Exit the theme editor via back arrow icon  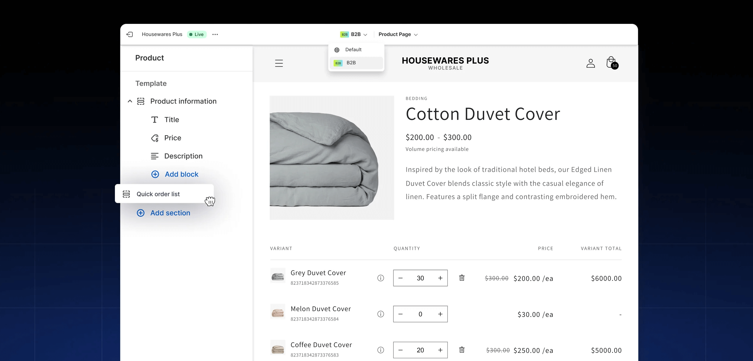(x=130, y=34)
